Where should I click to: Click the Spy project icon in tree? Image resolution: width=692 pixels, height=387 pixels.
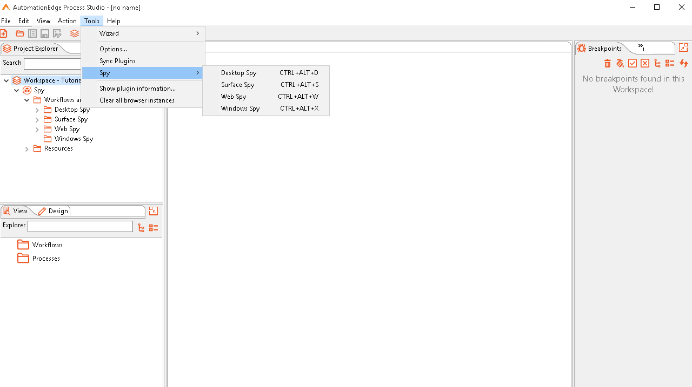pos(27,90)
